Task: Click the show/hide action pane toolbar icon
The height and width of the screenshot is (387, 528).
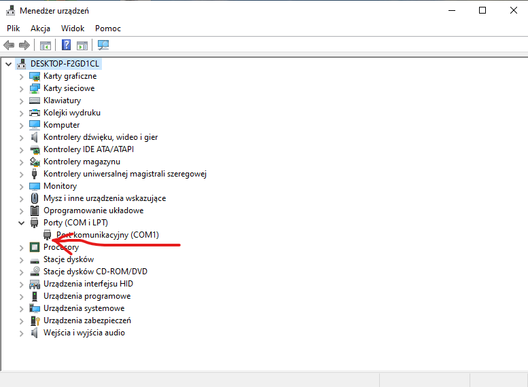Action: [82, 45]
